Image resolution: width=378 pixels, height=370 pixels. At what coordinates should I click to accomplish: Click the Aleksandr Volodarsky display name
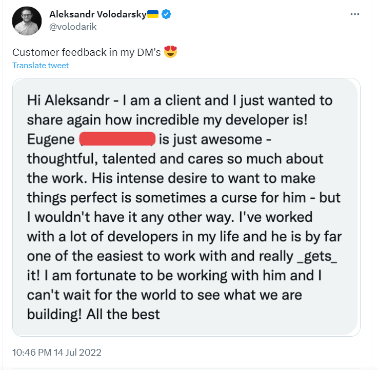(x=97, y=14)
